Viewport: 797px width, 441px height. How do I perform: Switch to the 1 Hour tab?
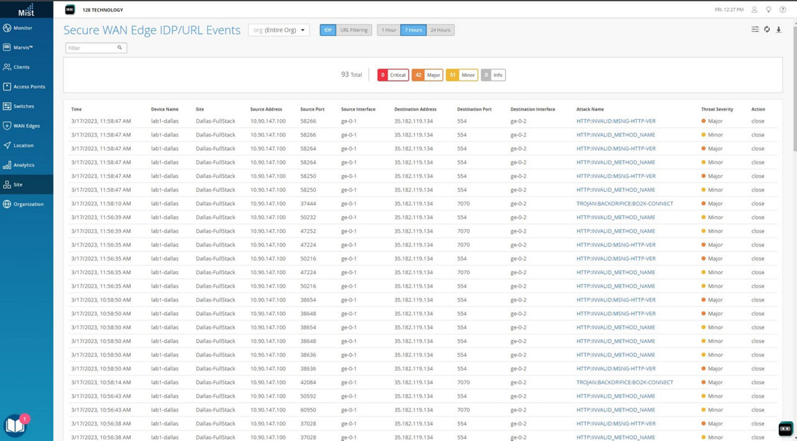(389, 29)
